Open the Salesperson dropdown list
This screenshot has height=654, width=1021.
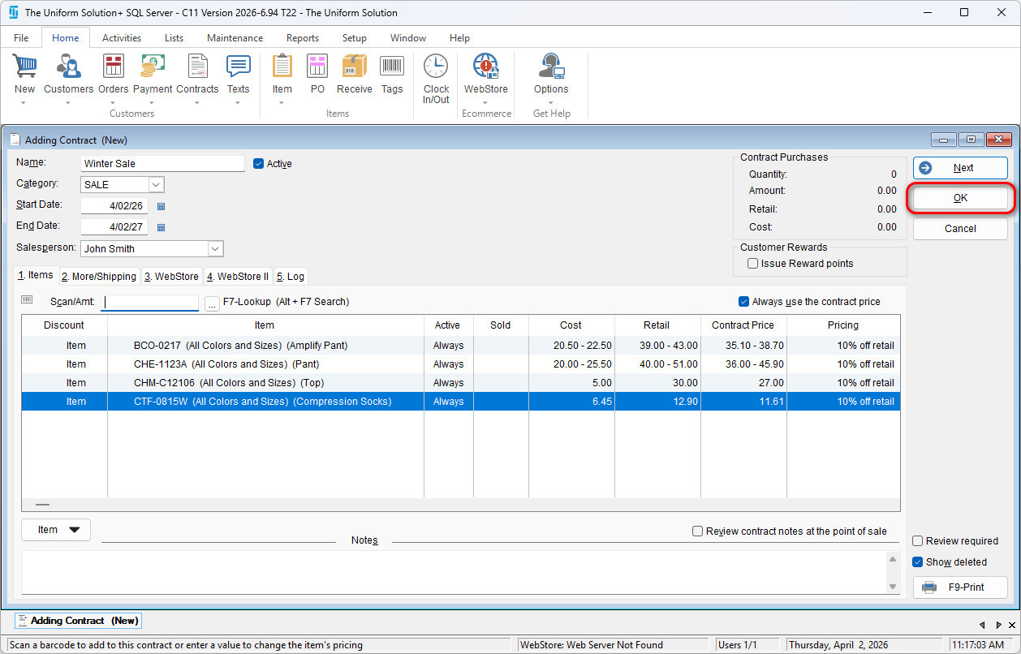pos(215,249)
